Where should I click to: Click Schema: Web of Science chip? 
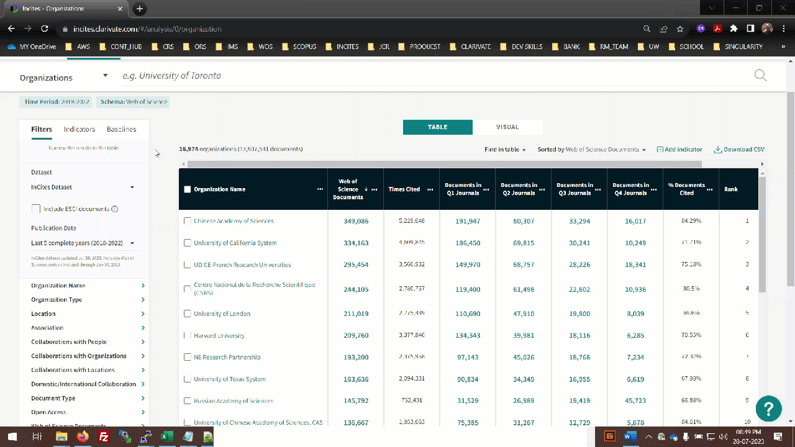pos(133,102)
